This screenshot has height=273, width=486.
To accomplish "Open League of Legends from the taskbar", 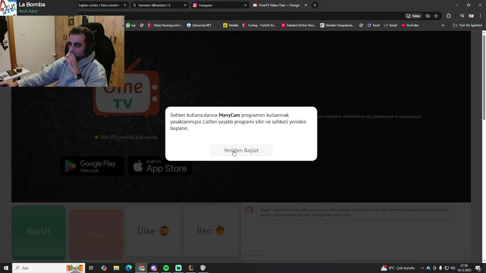I will pos(191,268).
